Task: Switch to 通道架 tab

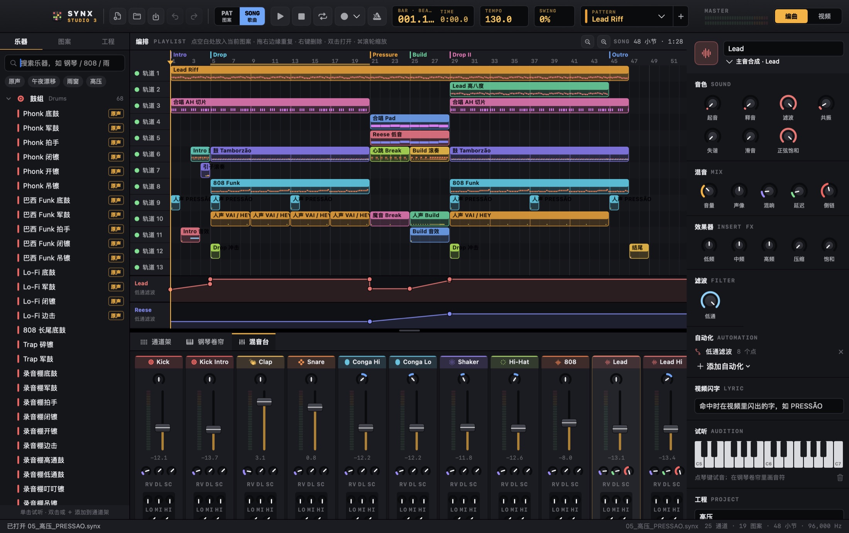Action: pos(156,342)
